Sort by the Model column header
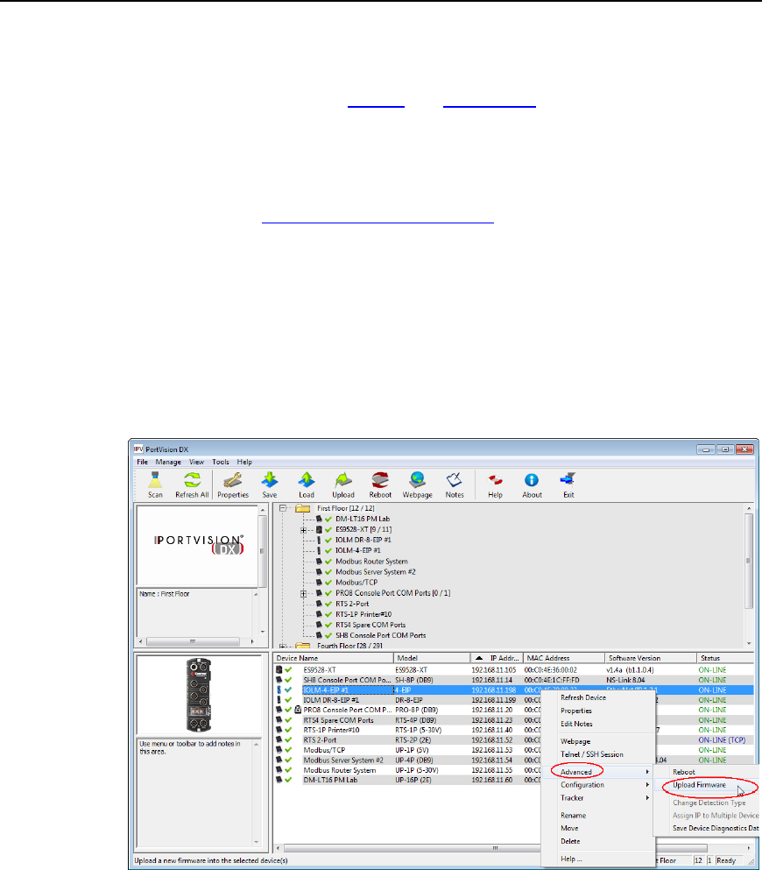The image size is (762, 870). point(432,658)
